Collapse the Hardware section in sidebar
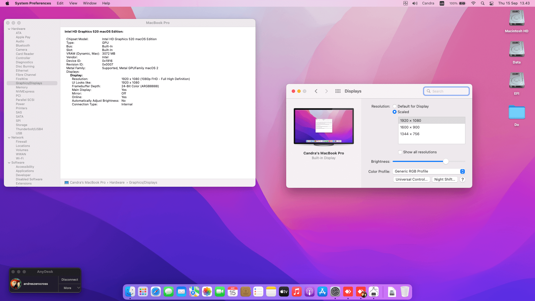The image size is (535, 301). click(9, 29)
